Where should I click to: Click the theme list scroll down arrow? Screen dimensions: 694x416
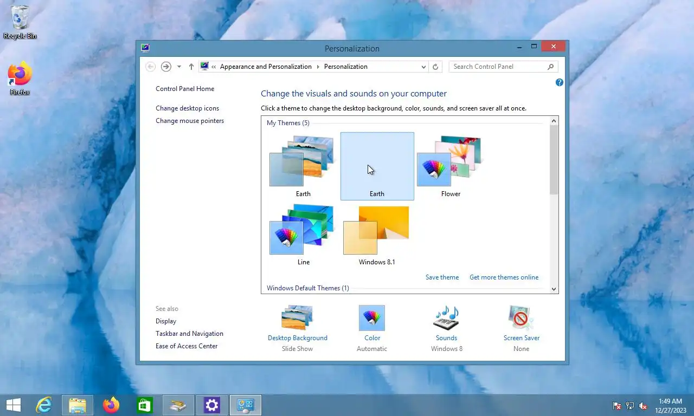(x=554, y=289)
